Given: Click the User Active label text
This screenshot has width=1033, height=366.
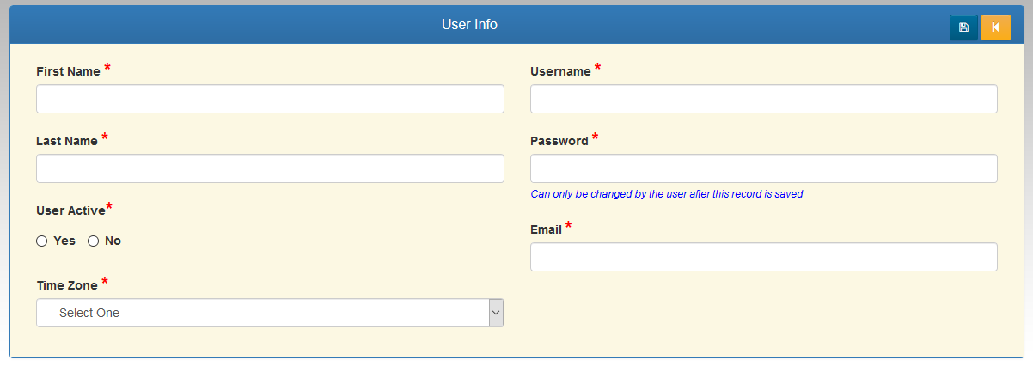Looking at the screenshot, I should coord(70,210).
